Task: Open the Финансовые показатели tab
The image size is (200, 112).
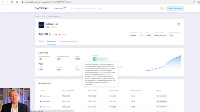Action: tap(69, 41)
